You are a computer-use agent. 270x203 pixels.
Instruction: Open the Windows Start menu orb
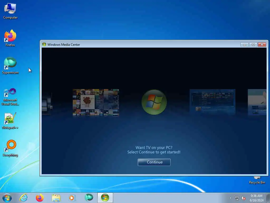point(7,198)
